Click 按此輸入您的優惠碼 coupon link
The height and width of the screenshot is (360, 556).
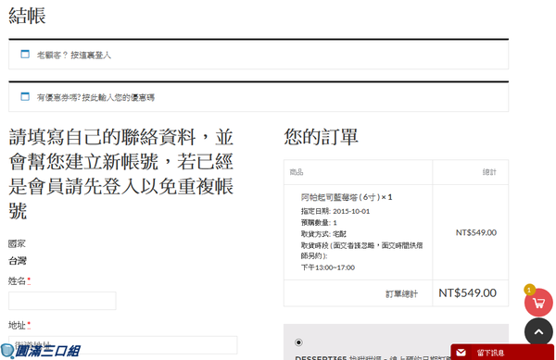point(119,98)
